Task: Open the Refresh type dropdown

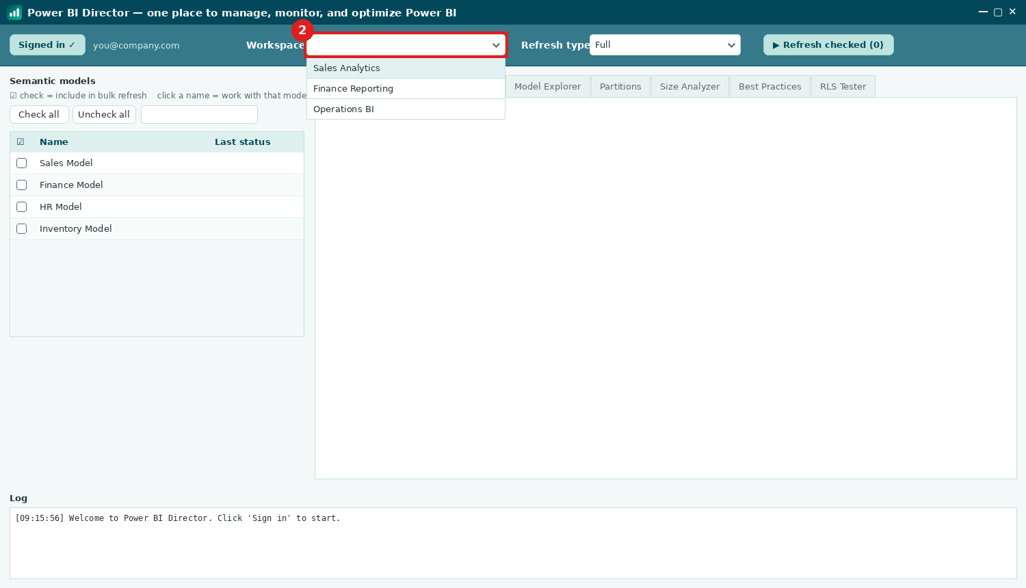Action: pos(665,45)
